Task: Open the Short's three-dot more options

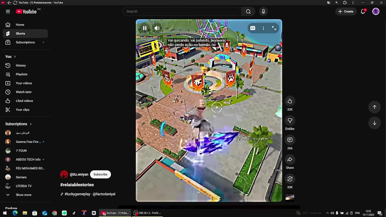Action: click(x=263, y=28)
